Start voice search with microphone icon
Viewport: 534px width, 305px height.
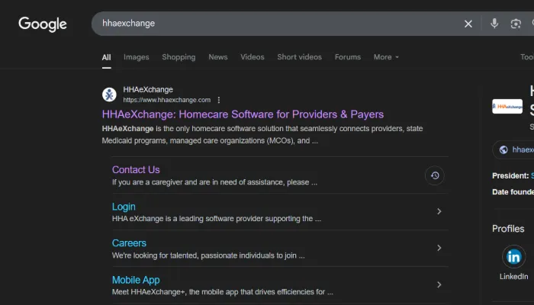pyautogui.click(x=494, y=24)
